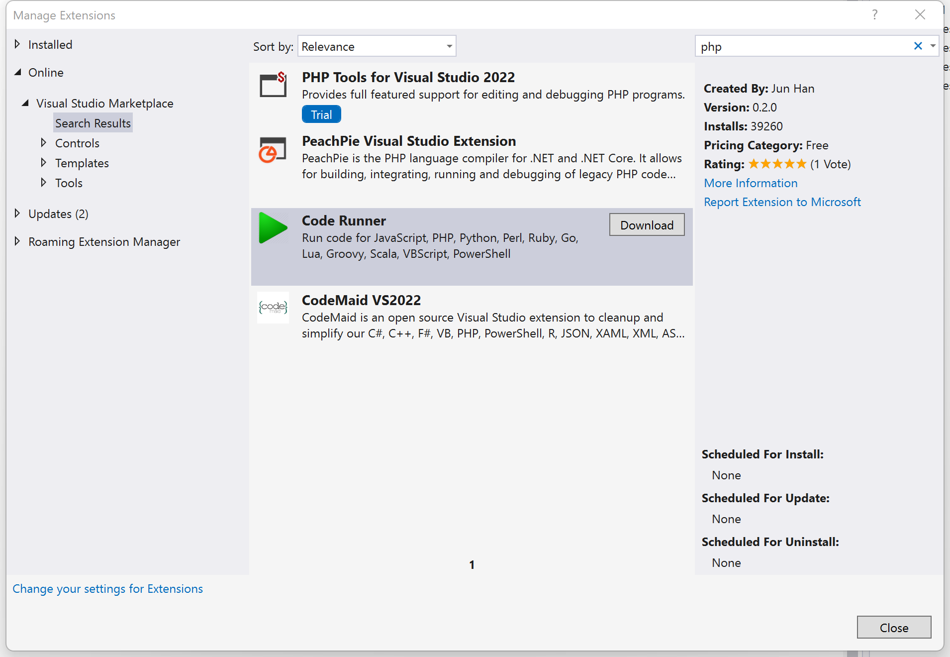The width and height of the screenshot is (950, 657).
Task: Expand the Controls category
Action: (x=44, y=143)
